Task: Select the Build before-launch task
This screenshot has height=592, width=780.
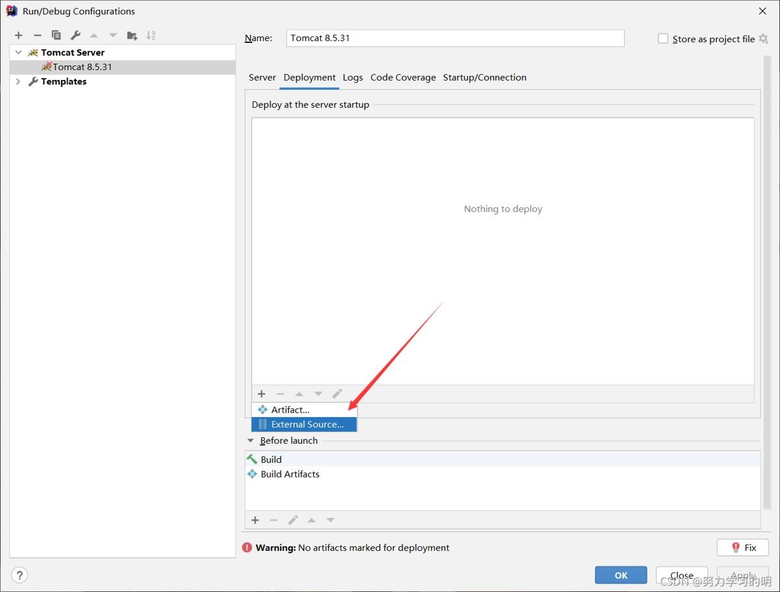Action: pyautogui.click(x=502, y=459)
